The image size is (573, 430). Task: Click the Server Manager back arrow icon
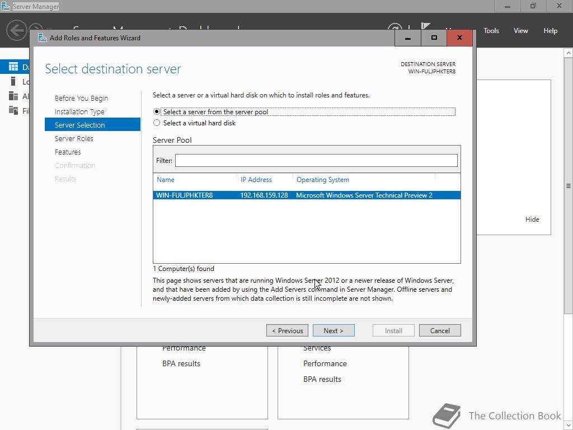[17, 30]
